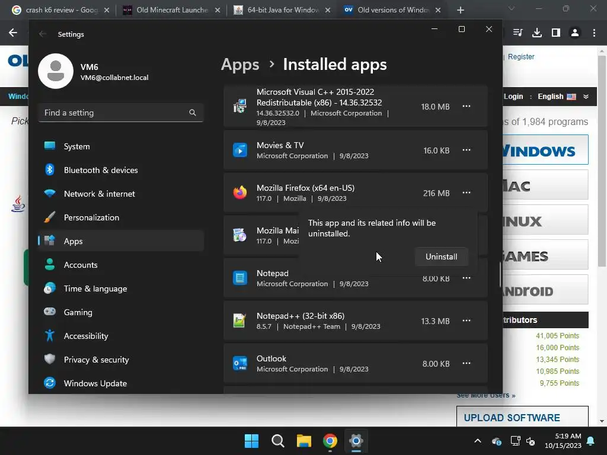
Task: Show hidden system tray icons
Action: (x=478, y=441)
